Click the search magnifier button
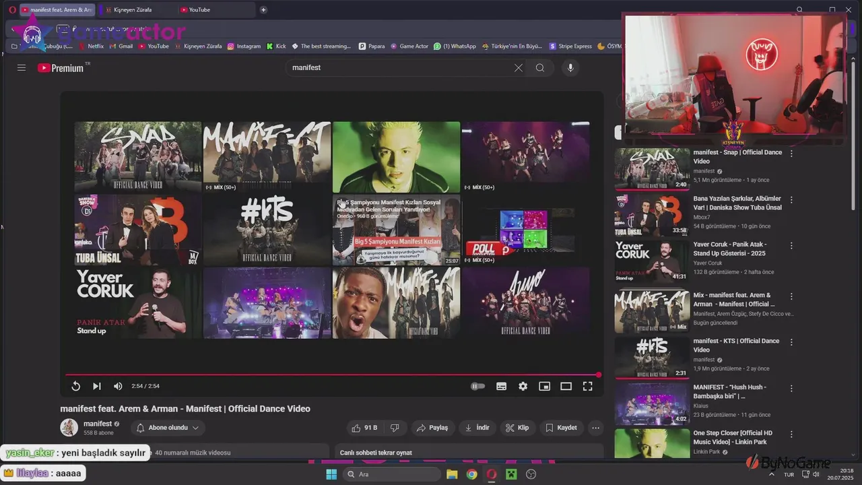This screenshot has width=862, height=485. tap(540, 67)
